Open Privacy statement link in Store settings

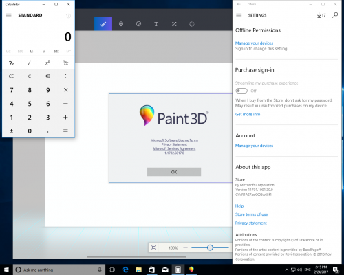click(251, 223)
